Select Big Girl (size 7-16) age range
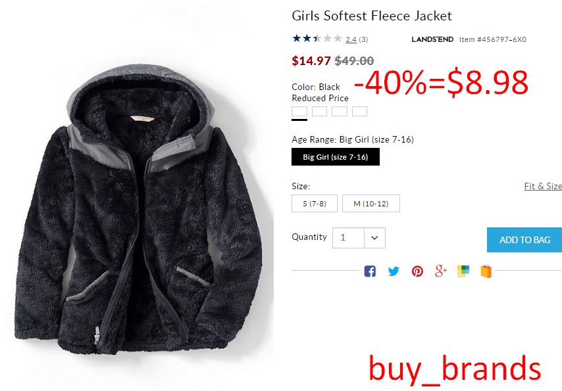 pos(336,157)
